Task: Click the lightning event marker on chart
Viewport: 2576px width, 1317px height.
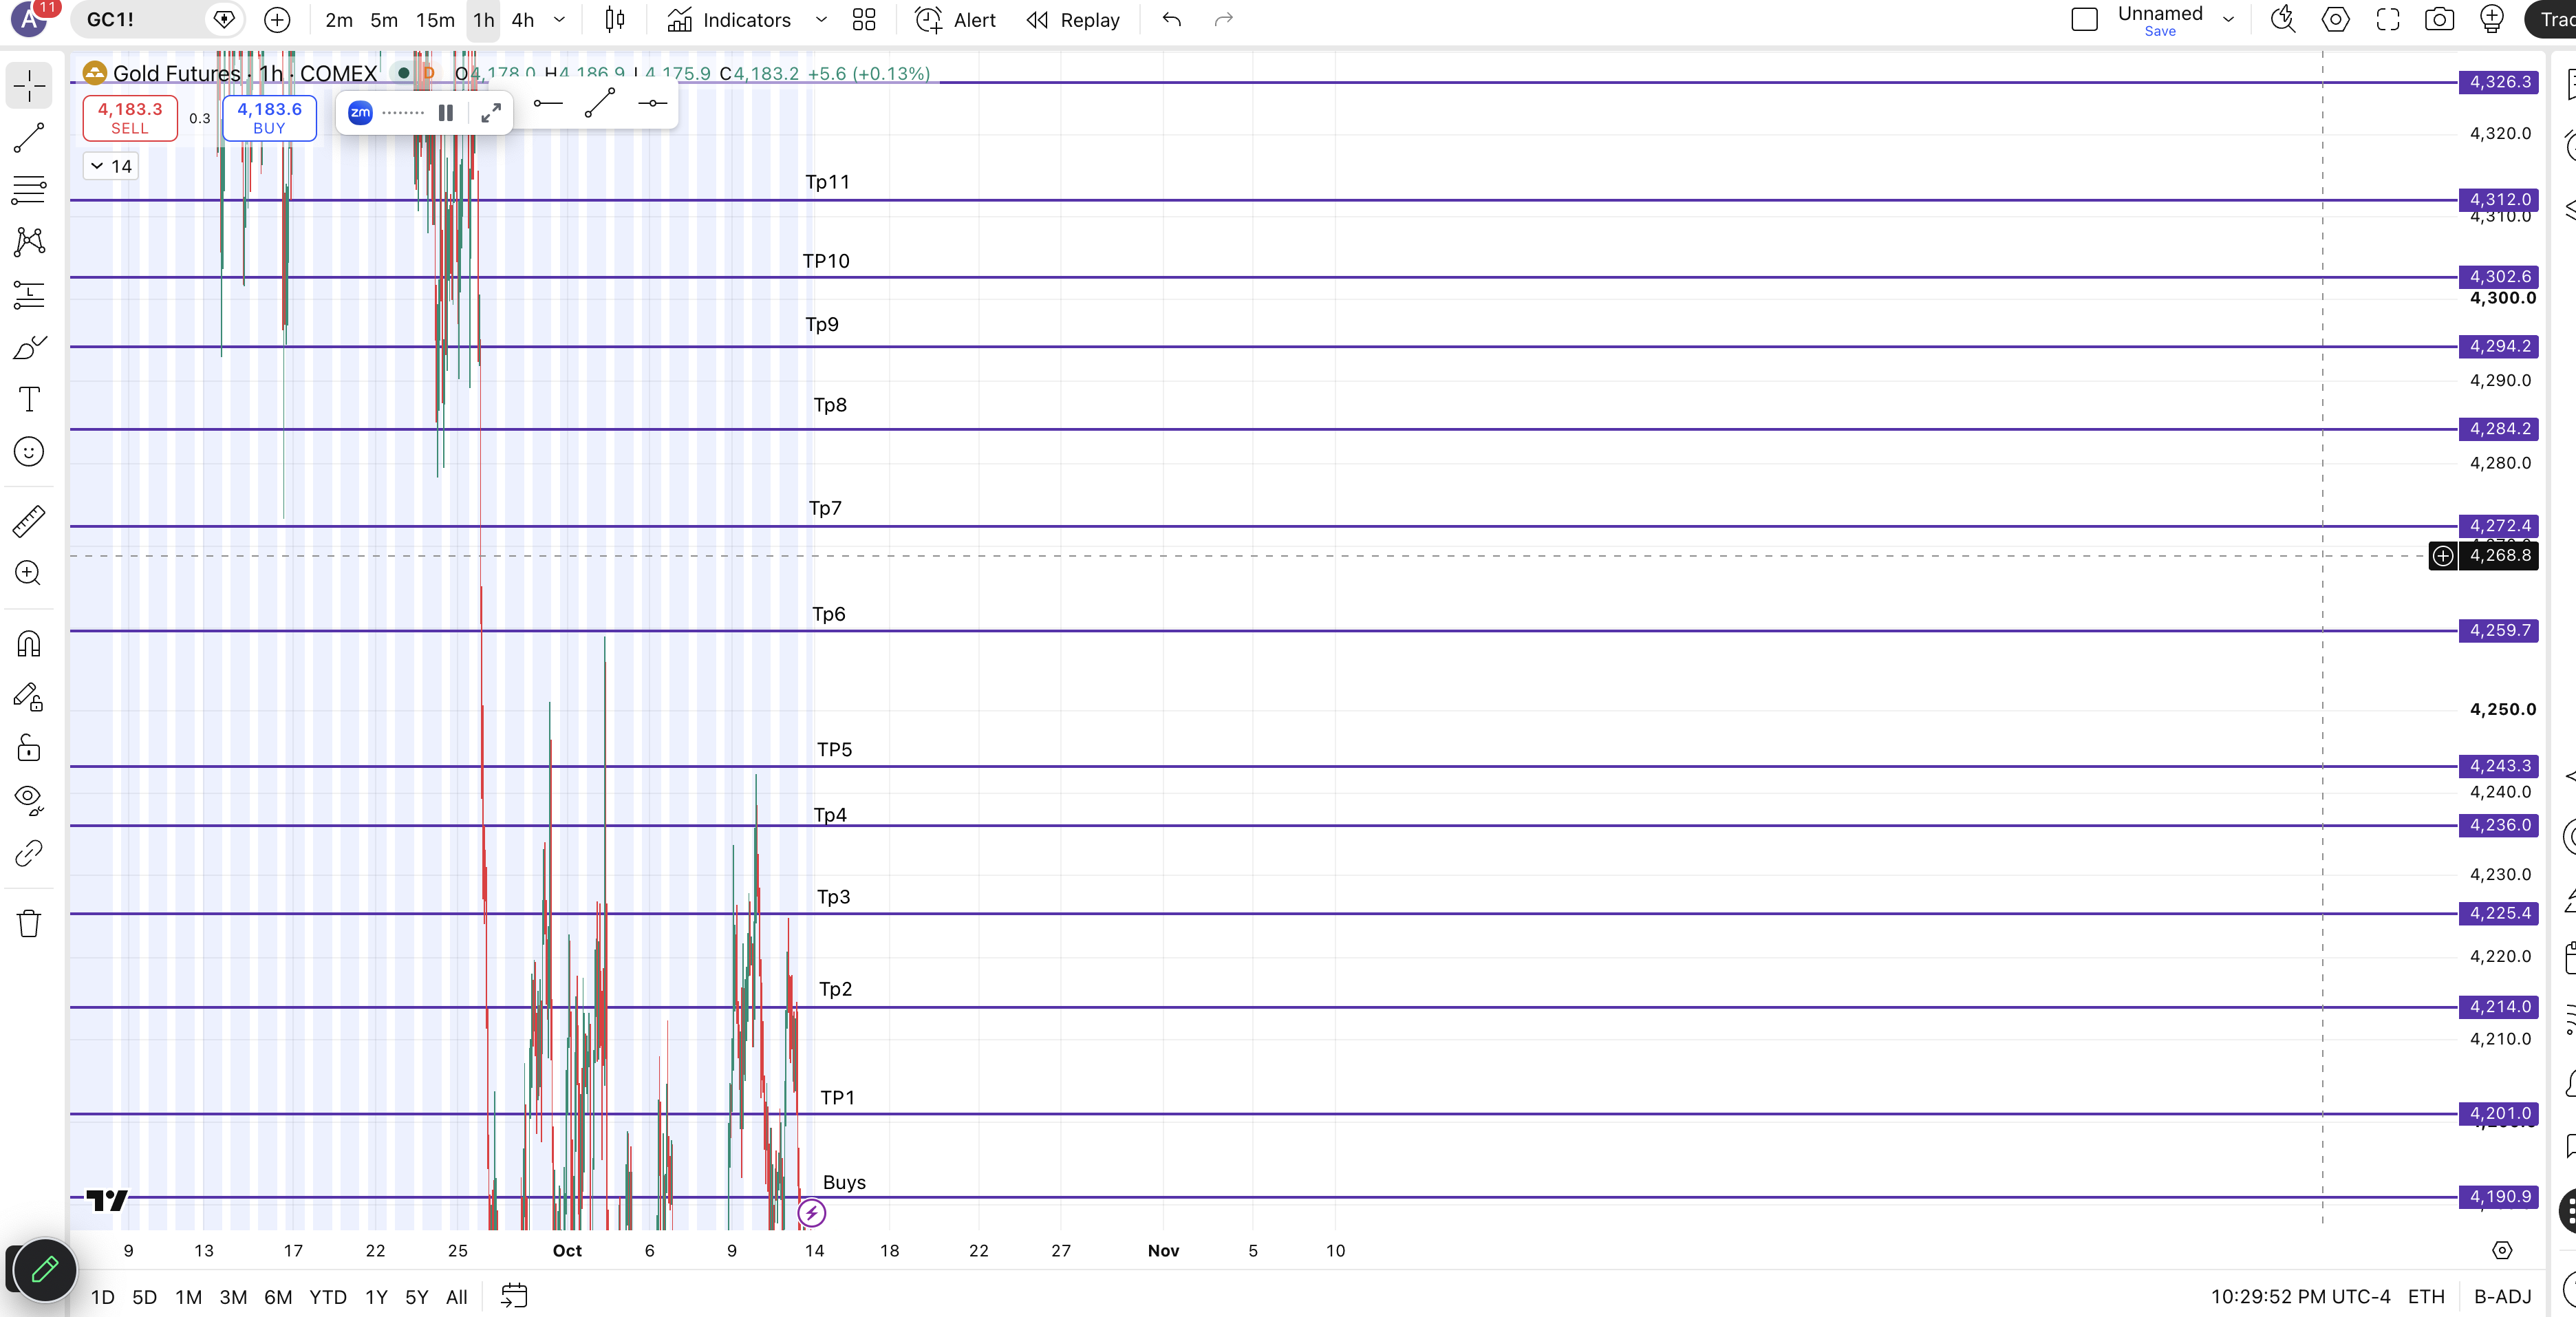Action: (812, 1213)
